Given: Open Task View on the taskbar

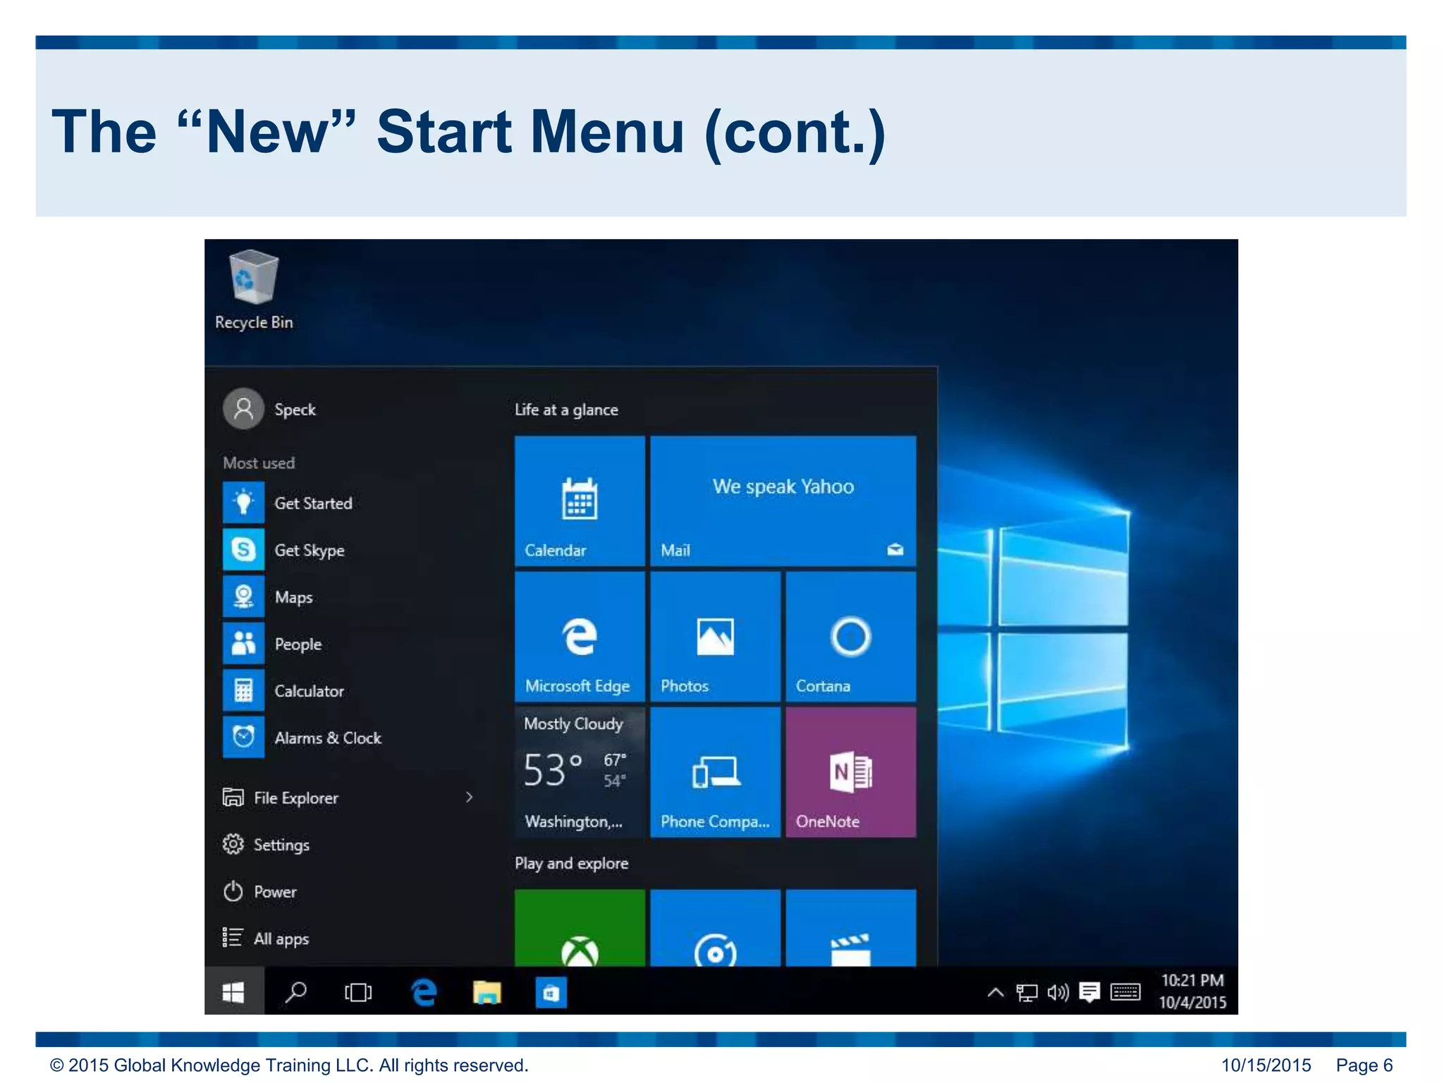Looking at the screenshot, I should point(358,992).
